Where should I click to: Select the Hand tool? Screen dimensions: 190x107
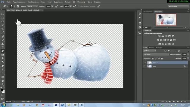point(3,81)
